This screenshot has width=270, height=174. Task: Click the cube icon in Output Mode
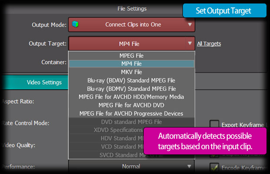click(x=75, y=24)
